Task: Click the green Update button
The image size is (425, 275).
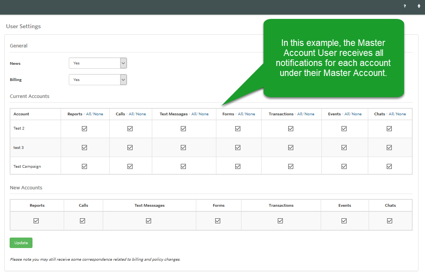Action: click(21, 243)
